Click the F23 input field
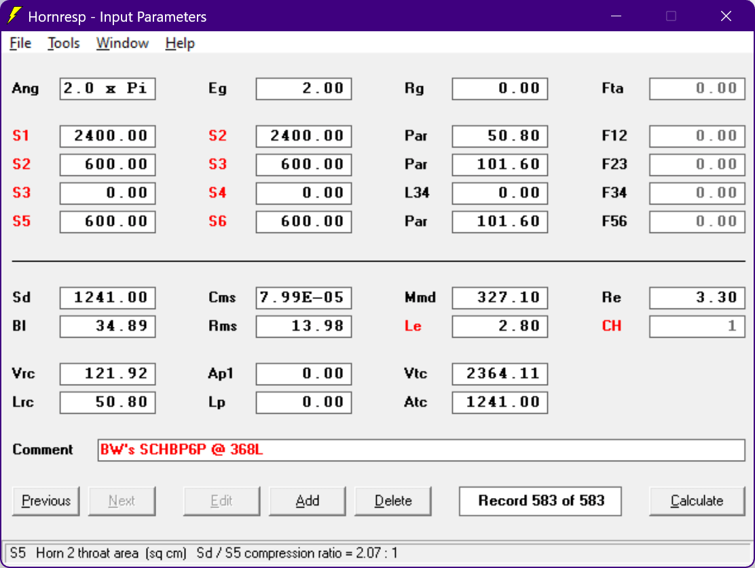 click(x=697, y=164)
